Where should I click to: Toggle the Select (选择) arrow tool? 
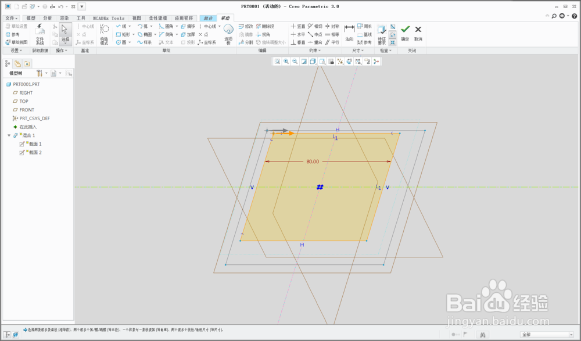pyautogui.click(x=65, y=34)
